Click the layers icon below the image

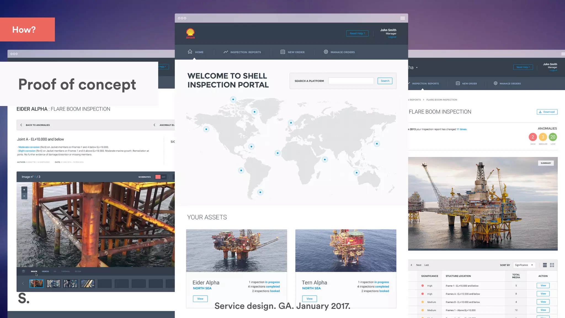click(23, 271)
